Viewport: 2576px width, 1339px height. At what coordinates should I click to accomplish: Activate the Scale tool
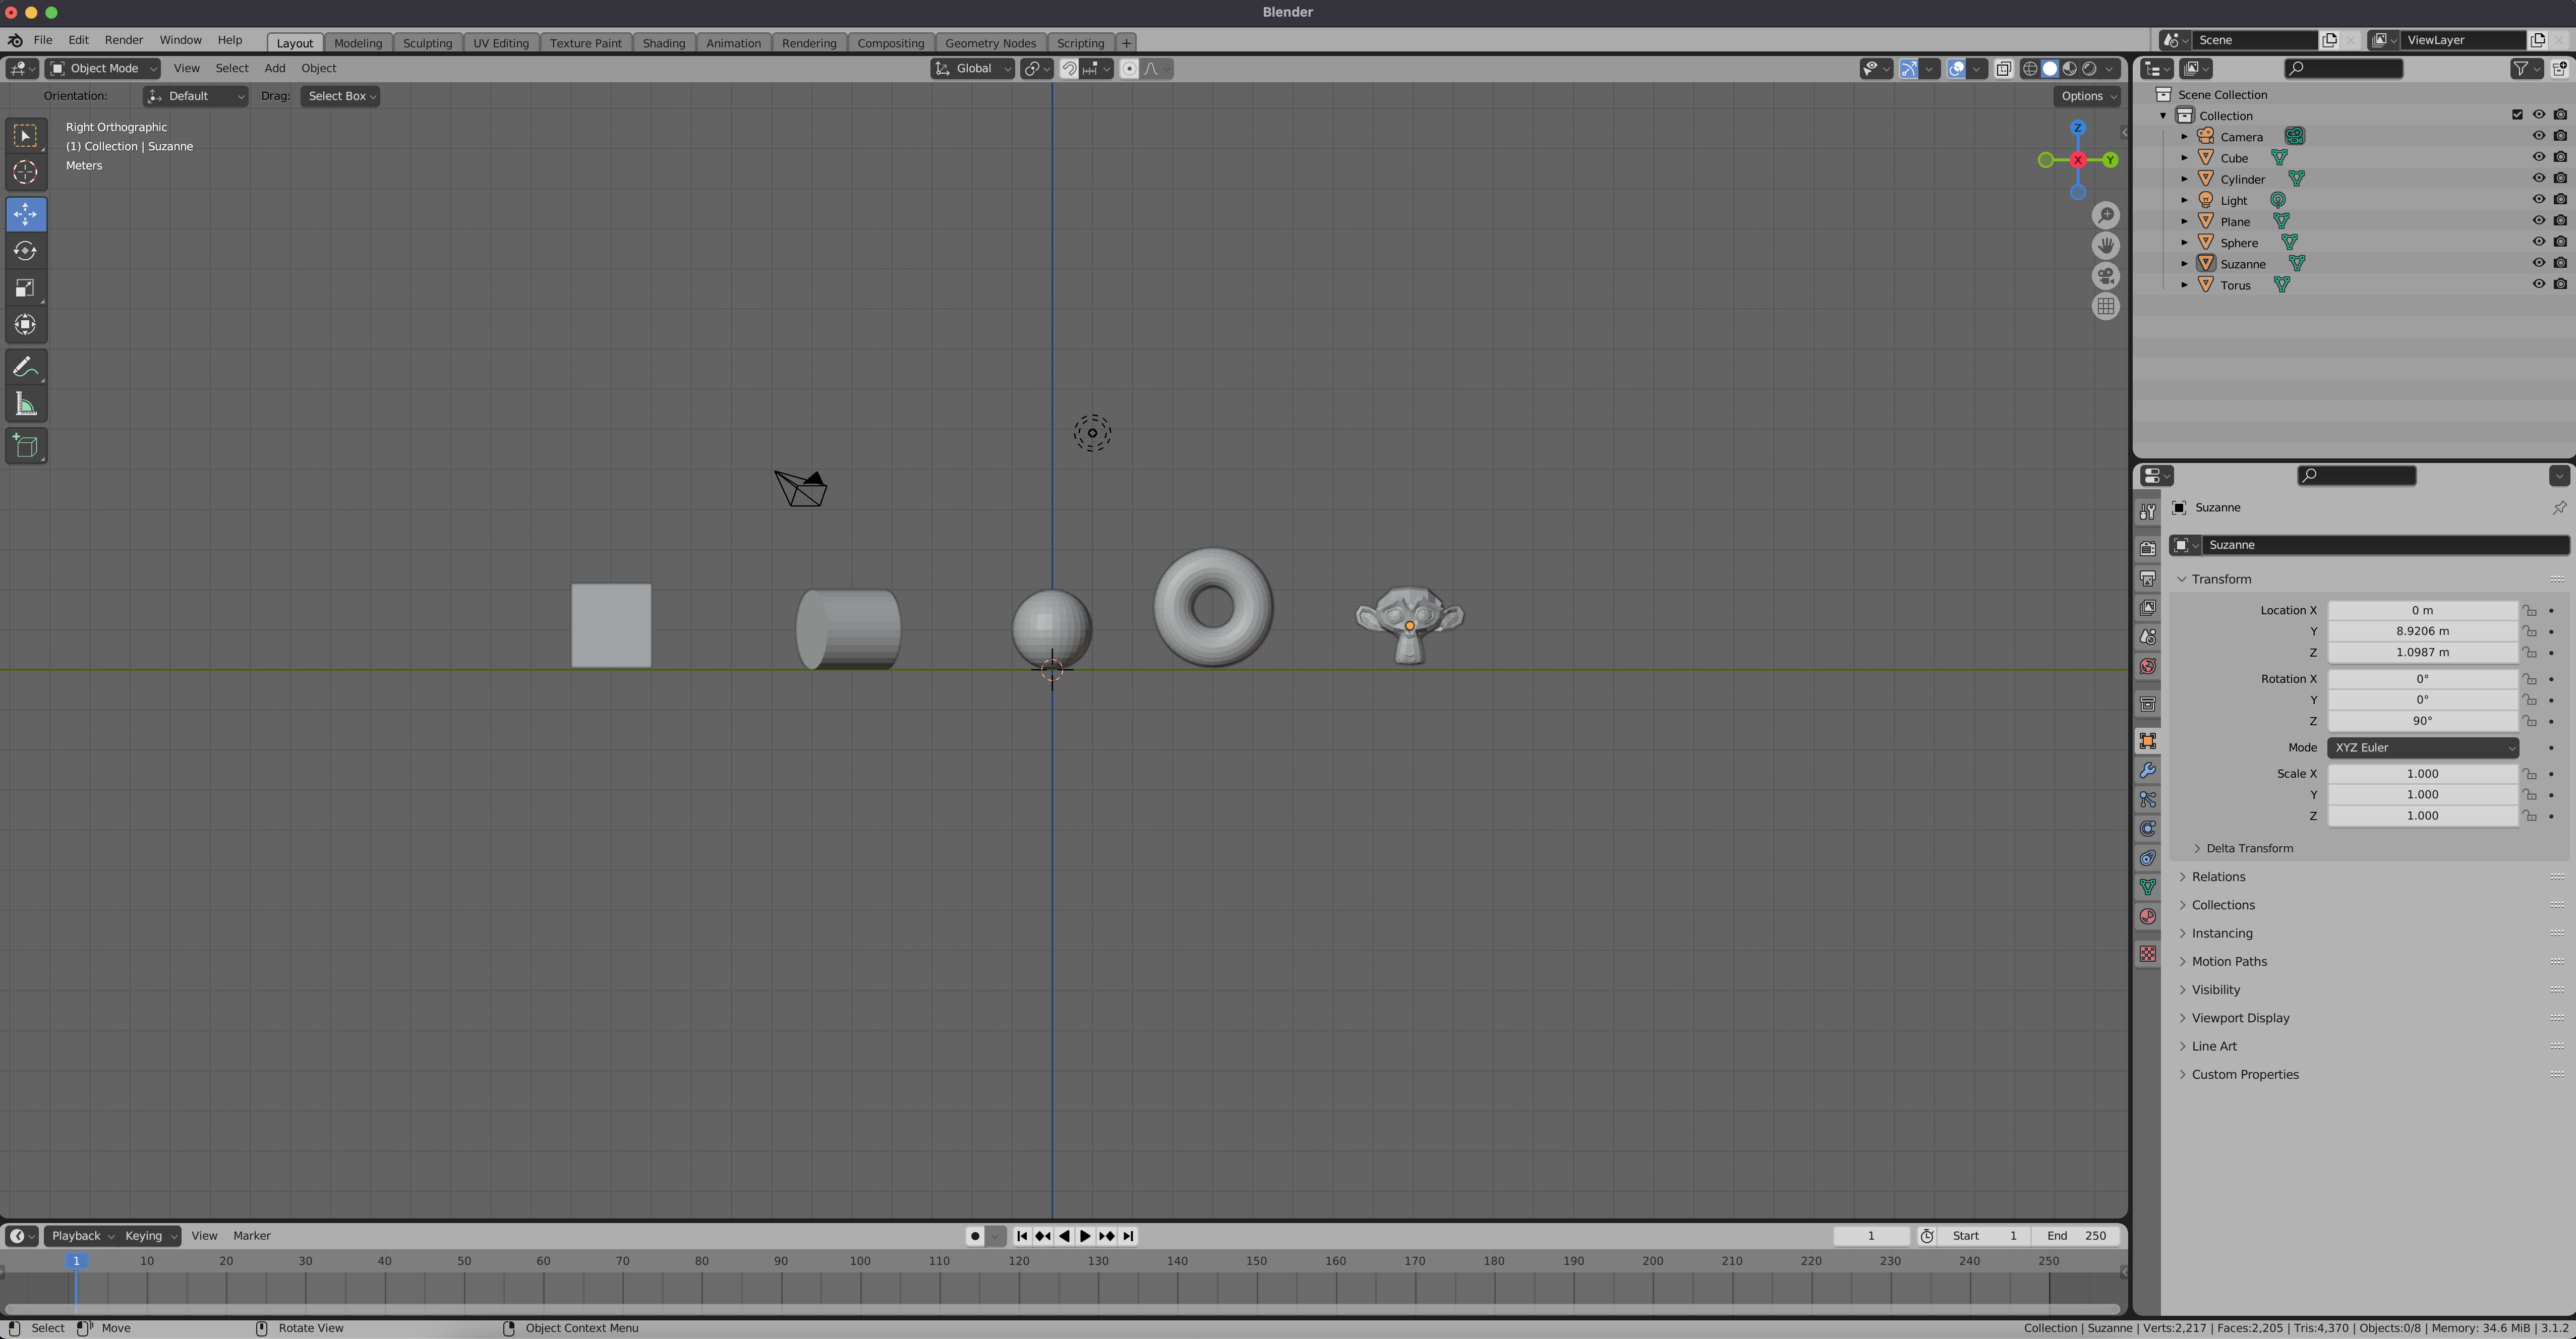[25, 288]
